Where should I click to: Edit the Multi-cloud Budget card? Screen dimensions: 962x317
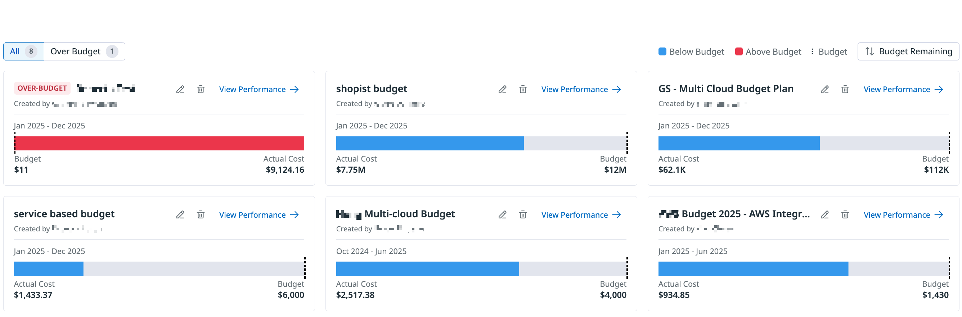pyautogui.click(x=502, y=215)
